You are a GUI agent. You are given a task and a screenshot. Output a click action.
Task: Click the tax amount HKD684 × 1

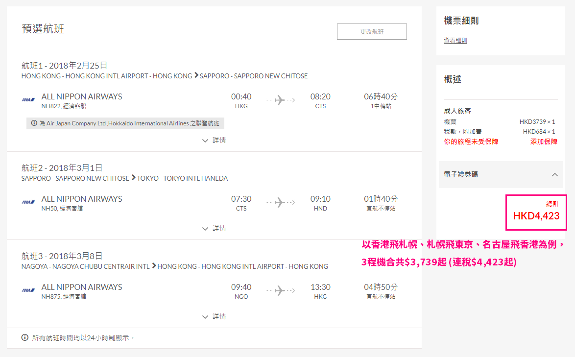pos(539,132)
